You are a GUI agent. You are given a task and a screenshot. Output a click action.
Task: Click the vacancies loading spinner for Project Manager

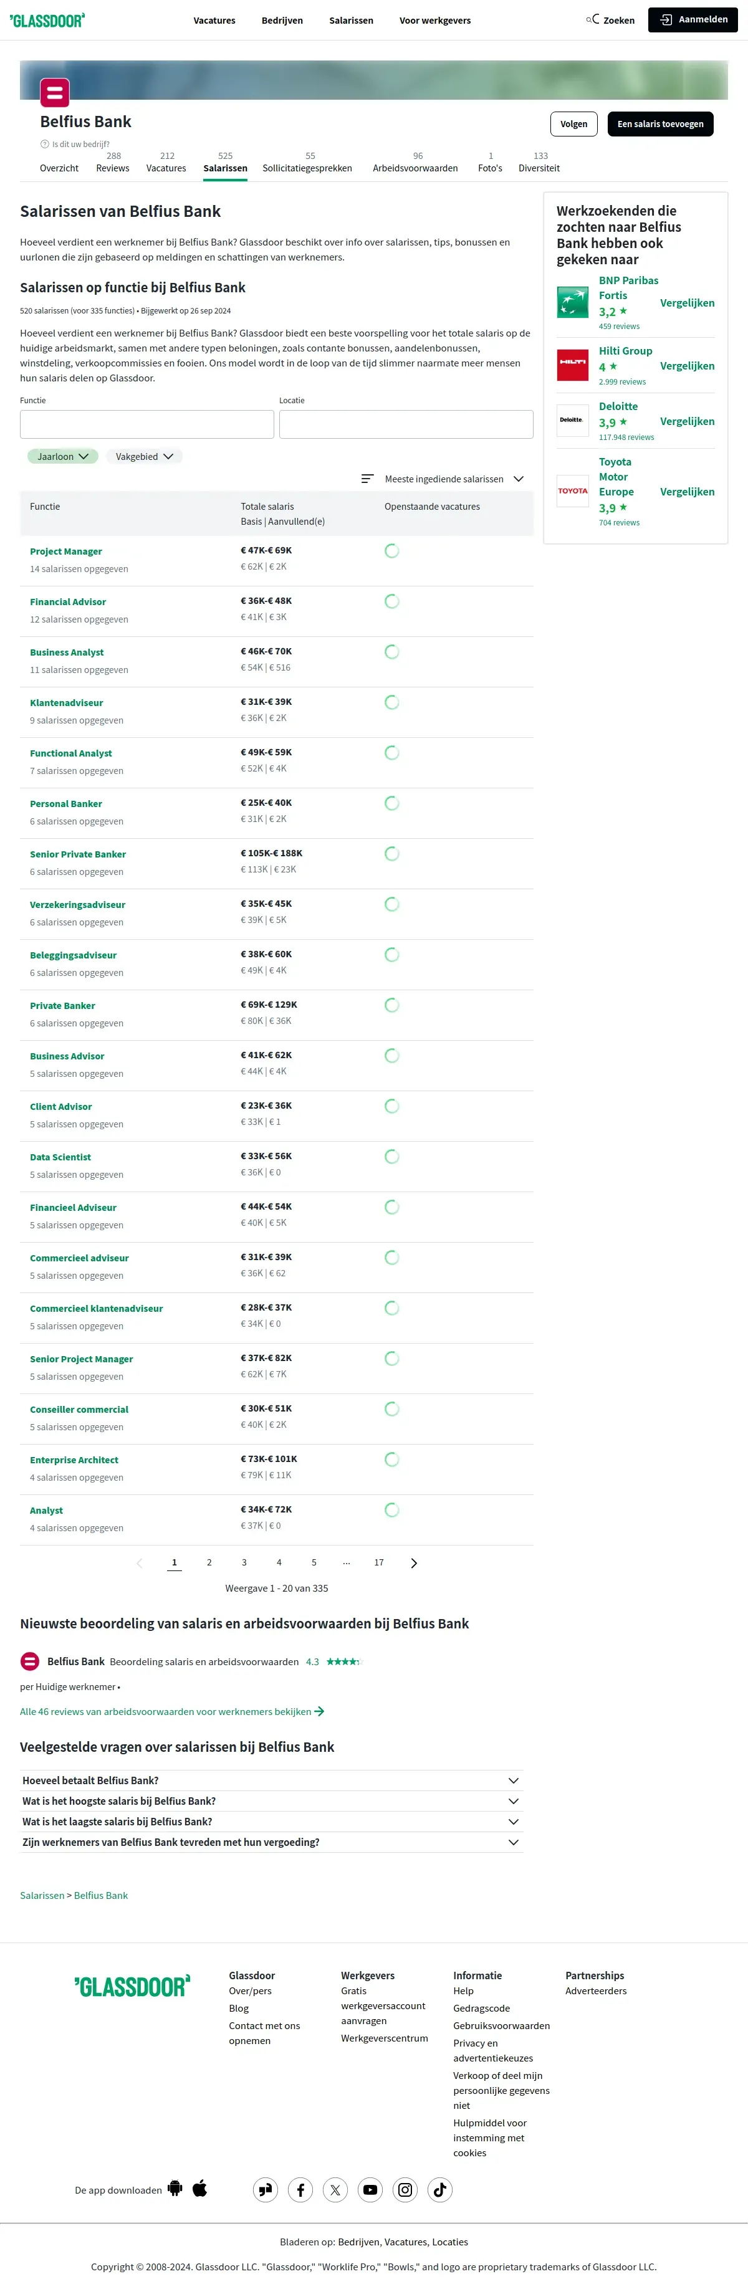pos(391,552)
